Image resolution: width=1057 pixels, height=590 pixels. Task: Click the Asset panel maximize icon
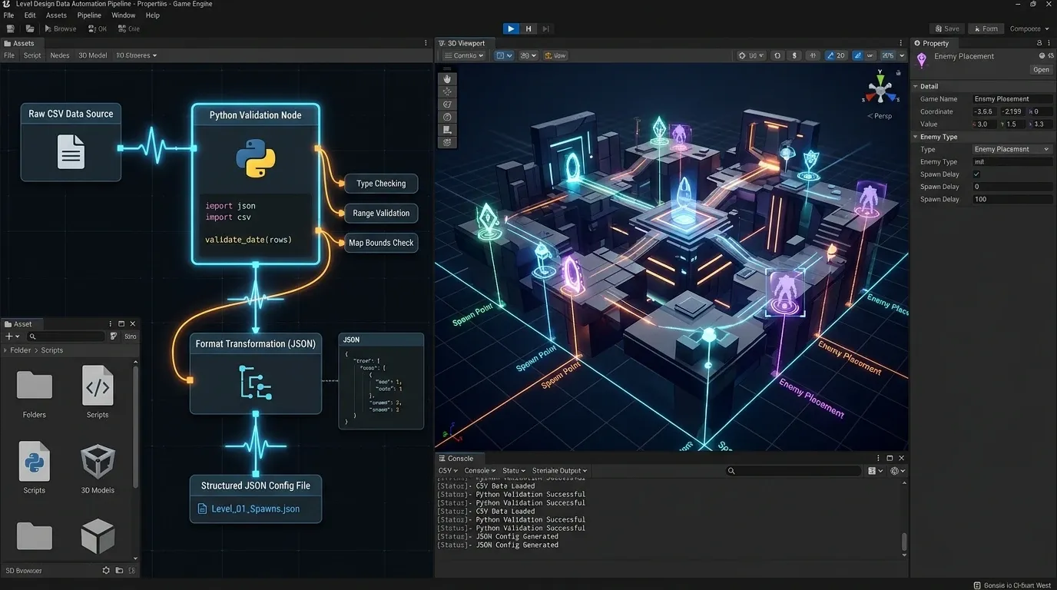(x=121, y=324)
